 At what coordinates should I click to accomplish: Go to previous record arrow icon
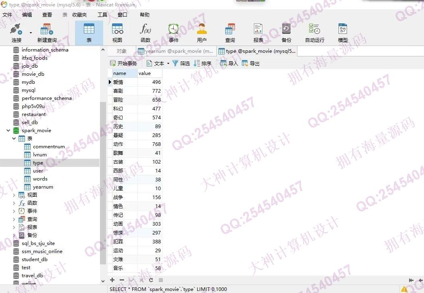421,280
